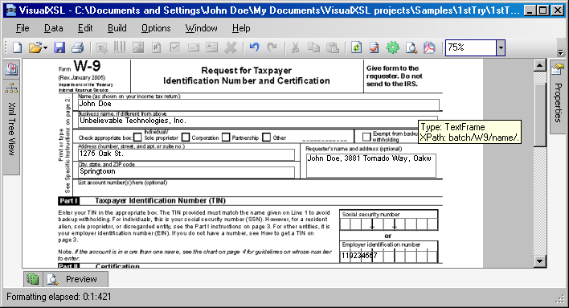Viewport: 569px width, 308px height.
Task: Click the Delete X toolbar icon
Action: click(231, 47)
